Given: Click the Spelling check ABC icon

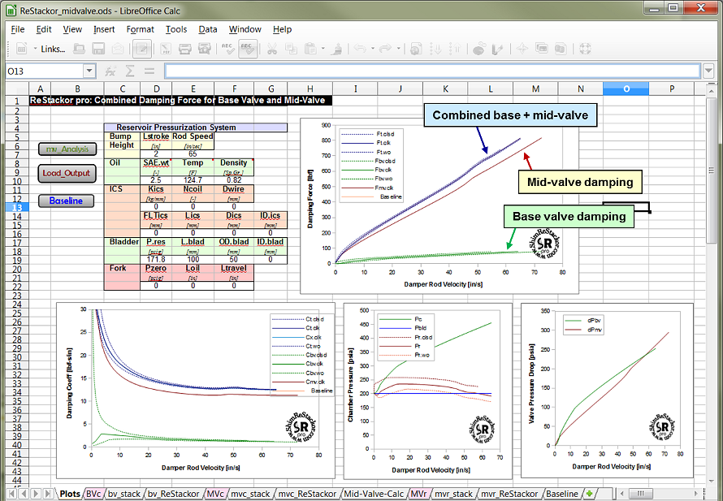Looking at the screenshot, I should 227,49.
